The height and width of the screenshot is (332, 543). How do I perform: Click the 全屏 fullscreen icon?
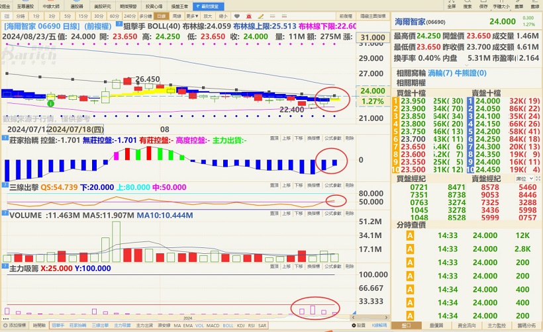click(x=451, y=5)
